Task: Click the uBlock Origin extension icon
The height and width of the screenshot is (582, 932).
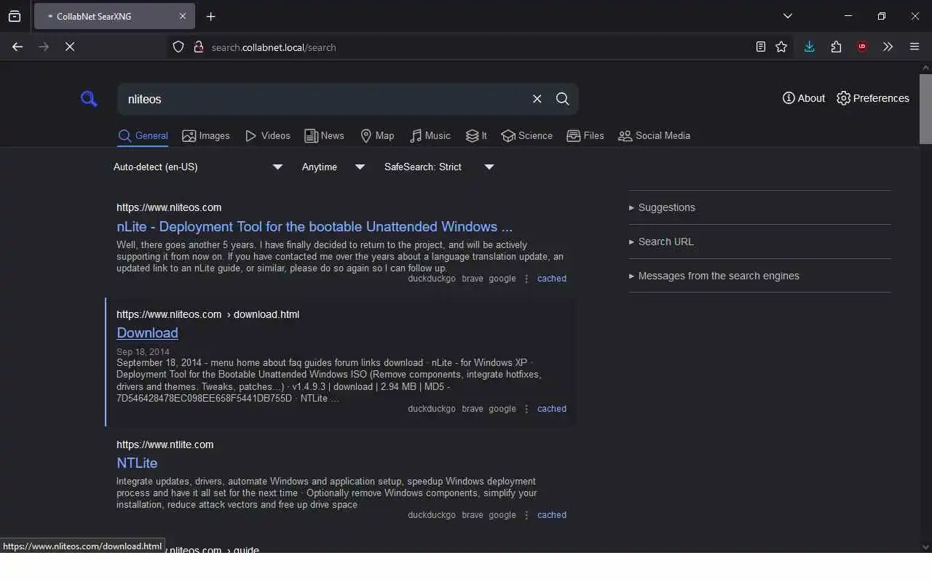Action: (x=862, y=47)
